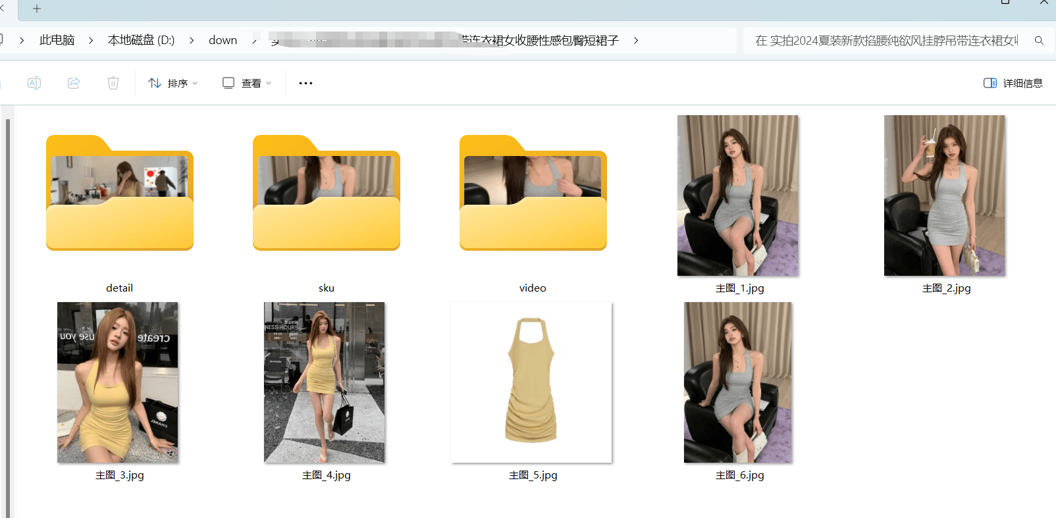This screenshot has height=518, width=1056.
Task: Select the 主图_5.jpg dress thumbnail
Action: (531, 382)
